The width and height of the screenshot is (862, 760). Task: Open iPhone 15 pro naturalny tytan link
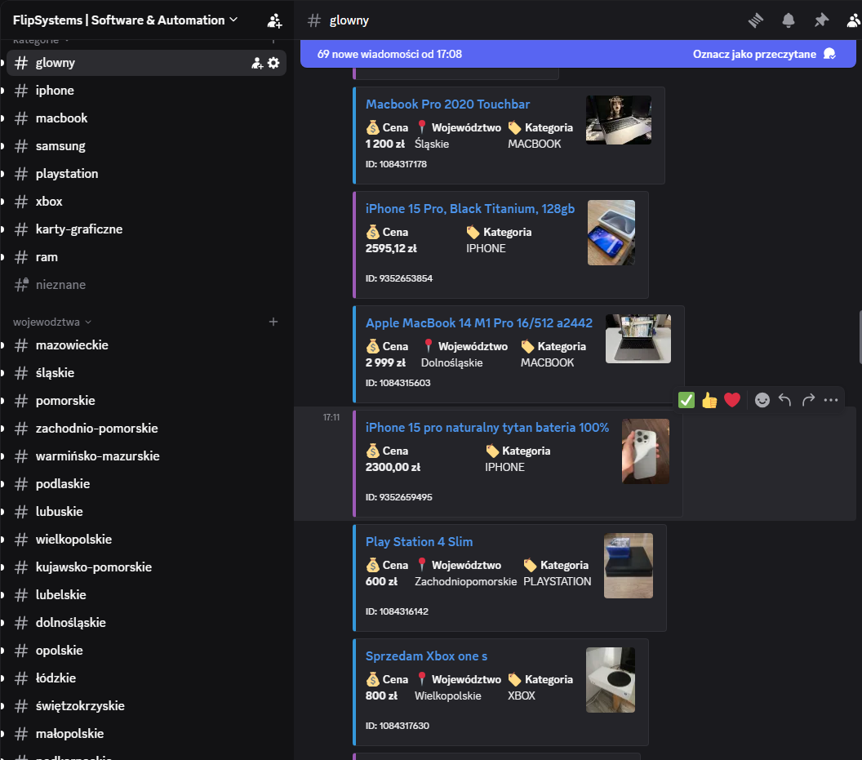(x=487, y=428)
